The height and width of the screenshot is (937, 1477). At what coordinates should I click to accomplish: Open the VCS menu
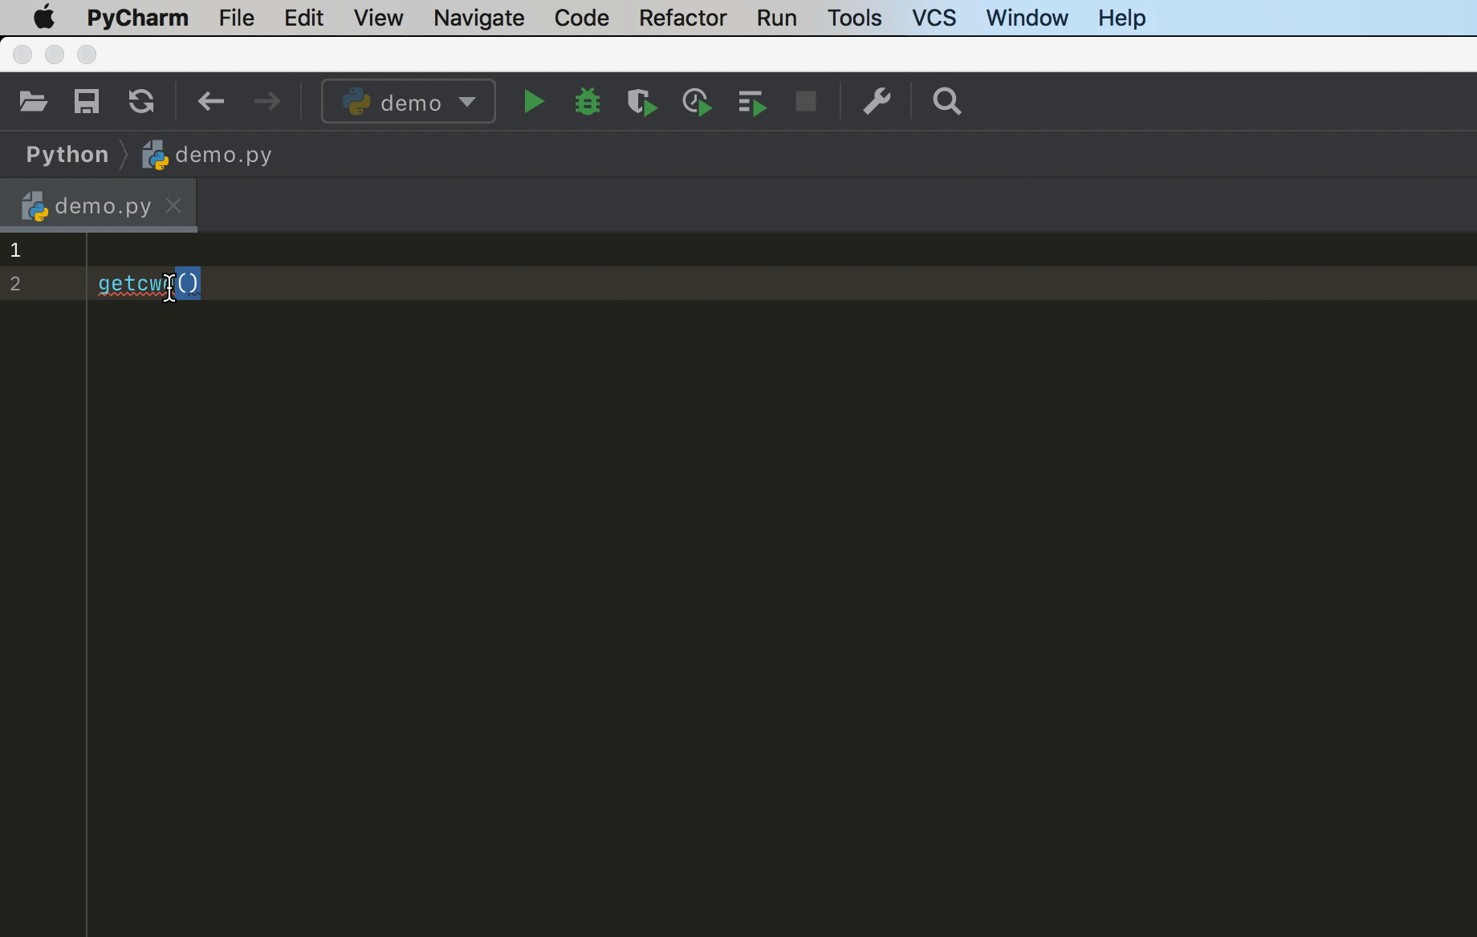(x=934, y=18)
